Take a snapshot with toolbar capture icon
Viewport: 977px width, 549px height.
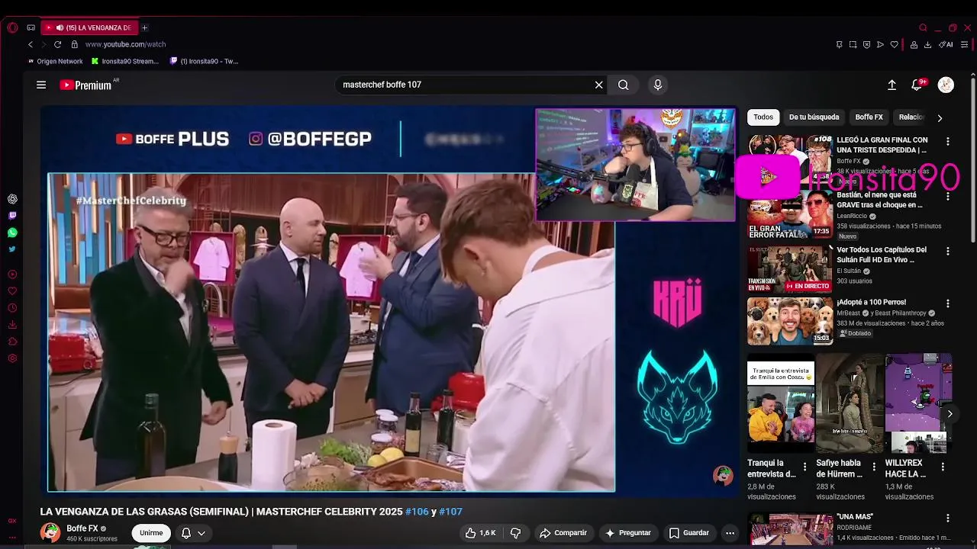(x=853, y=44)
